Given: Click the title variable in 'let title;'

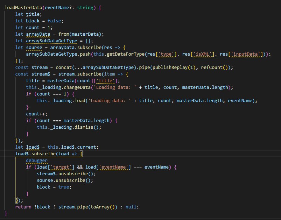Looking at the screenshot, I should pyautogui.click(x=33, y=14).
